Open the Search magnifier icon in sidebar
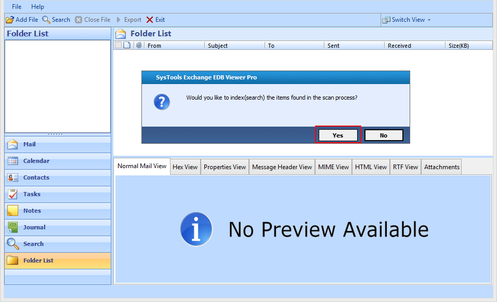Screen dimensions: 497x302 pyautogui.click(x=12, y=244)
